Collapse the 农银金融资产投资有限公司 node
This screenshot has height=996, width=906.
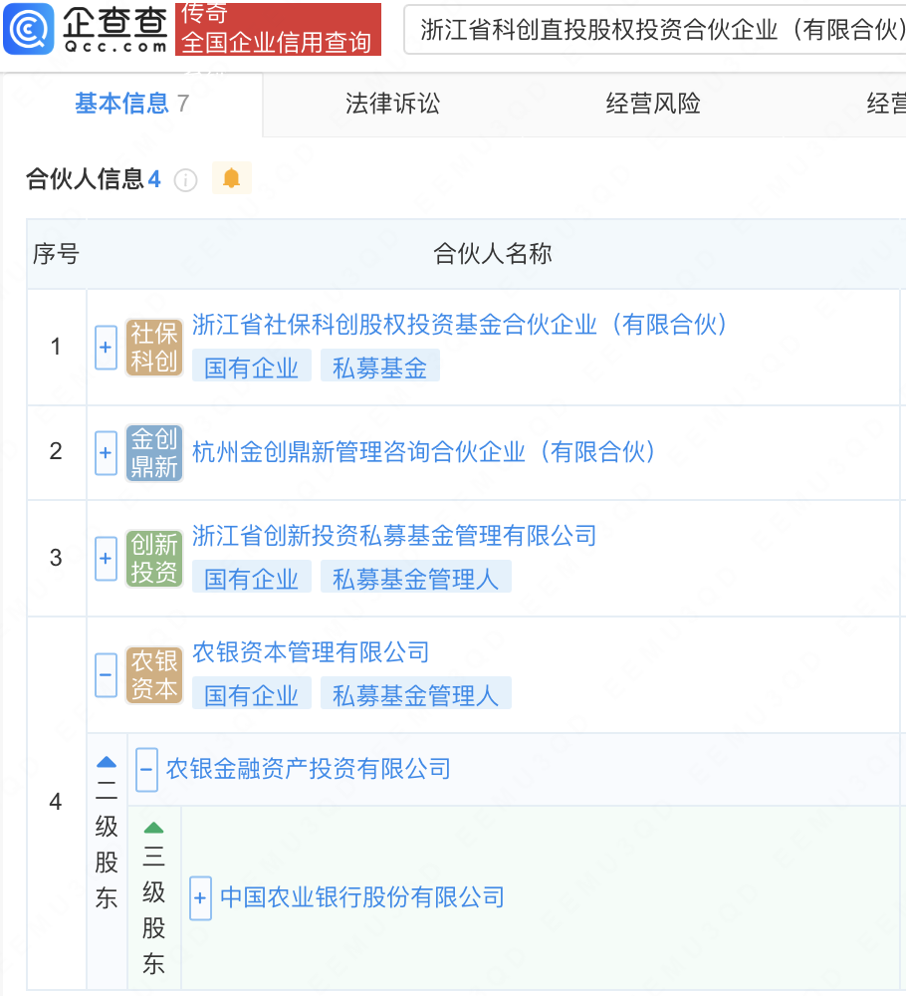point(146,769)
